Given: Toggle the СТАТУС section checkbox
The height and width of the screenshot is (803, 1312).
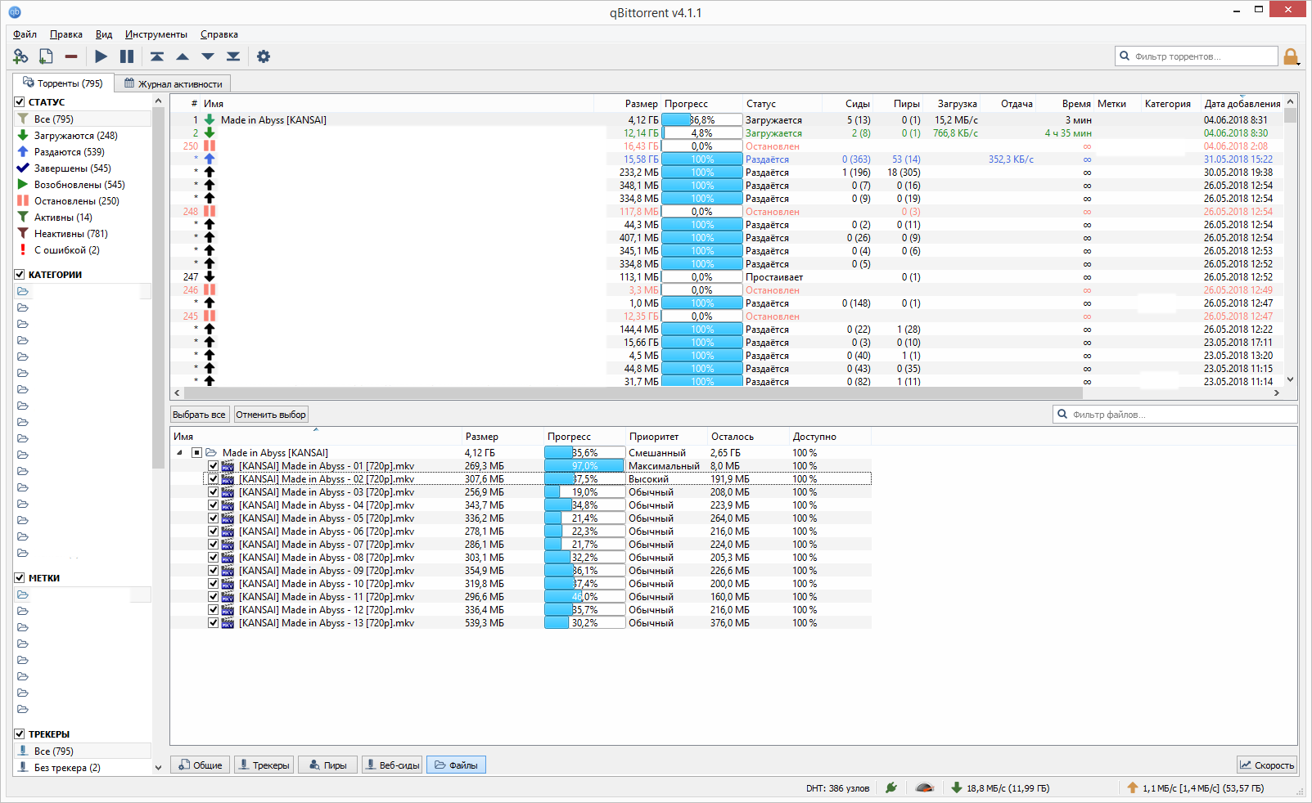Looking at the screenshot, I should [x=18, y=101].
